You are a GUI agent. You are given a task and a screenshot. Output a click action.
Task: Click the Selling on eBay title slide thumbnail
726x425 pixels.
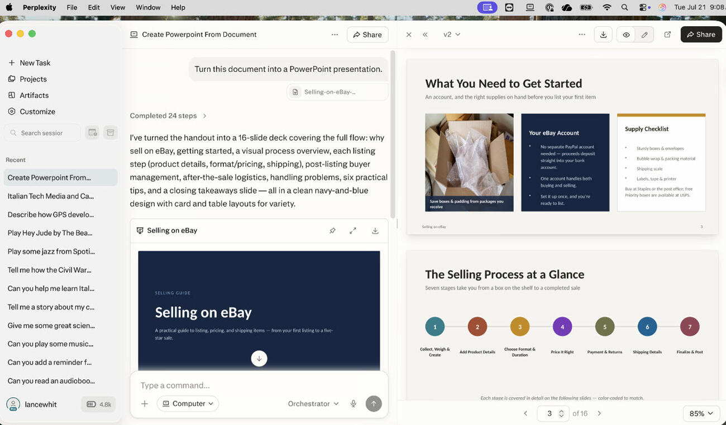coord(259,311)
